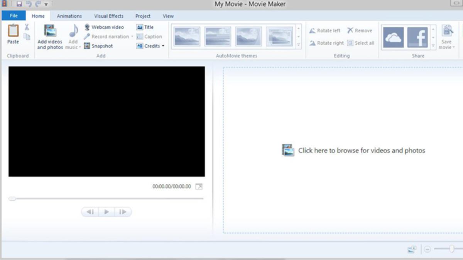The height and width of the screenshot is (260, 463).
Task: Rotate the clip left
Action: [325, 30]
